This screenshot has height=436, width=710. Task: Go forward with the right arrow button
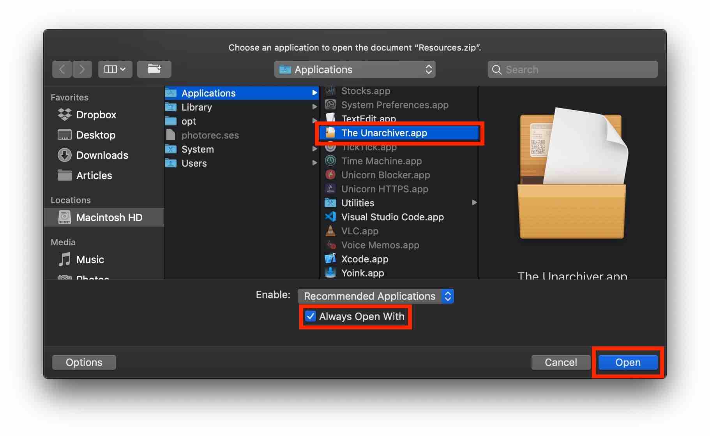click(82, 69)
